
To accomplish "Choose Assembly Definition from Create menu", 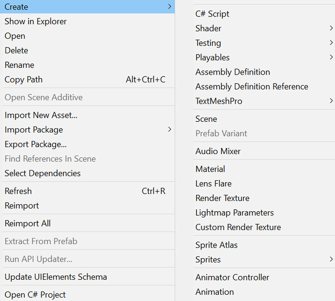I will [233, 72].
